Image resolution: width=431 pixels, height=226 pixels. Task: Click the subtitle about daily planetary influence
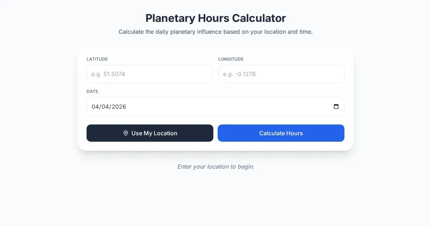tap(215, 32)
